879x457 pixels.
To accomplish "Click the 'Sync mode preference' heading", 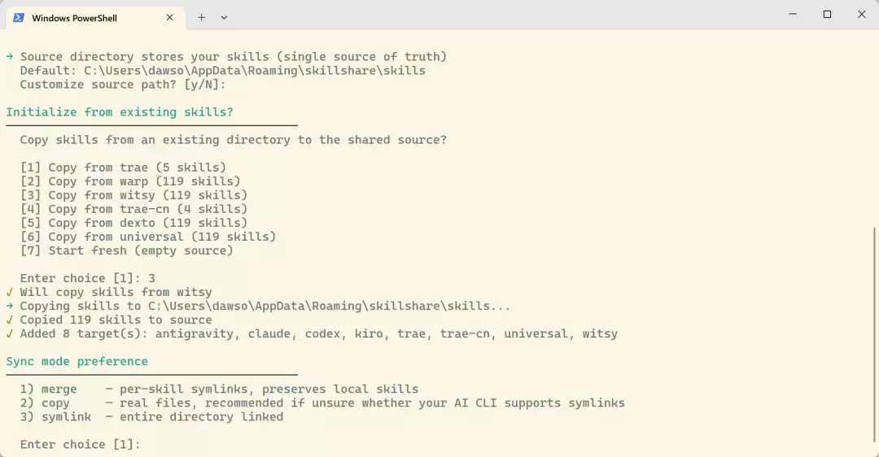I will coord(77,362).
